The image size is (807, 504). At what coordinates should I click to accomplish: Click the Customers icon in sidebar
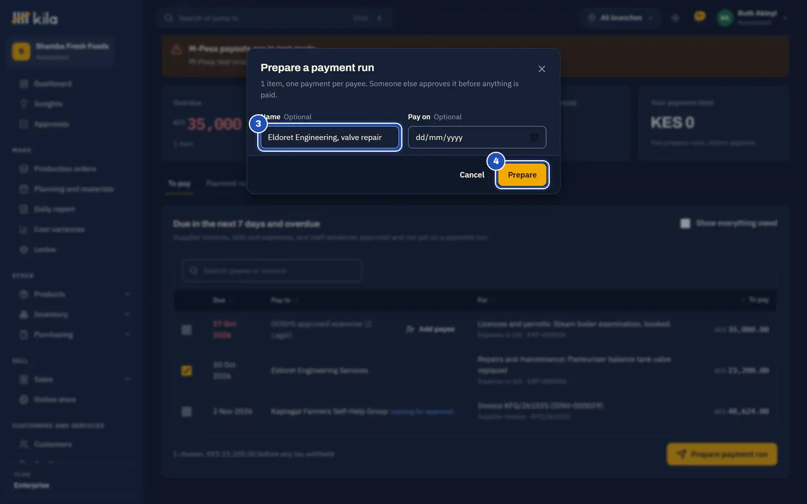[x=24, y=445]
